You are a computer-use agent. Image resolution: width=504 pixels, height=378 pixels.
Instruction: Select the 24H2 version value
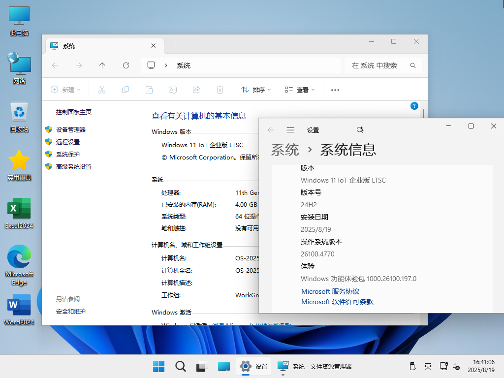click(x=309, y=205)
